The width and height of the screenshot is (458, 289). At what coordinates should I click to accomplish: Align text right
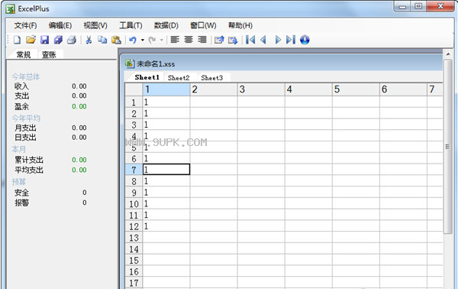[202, 39]
